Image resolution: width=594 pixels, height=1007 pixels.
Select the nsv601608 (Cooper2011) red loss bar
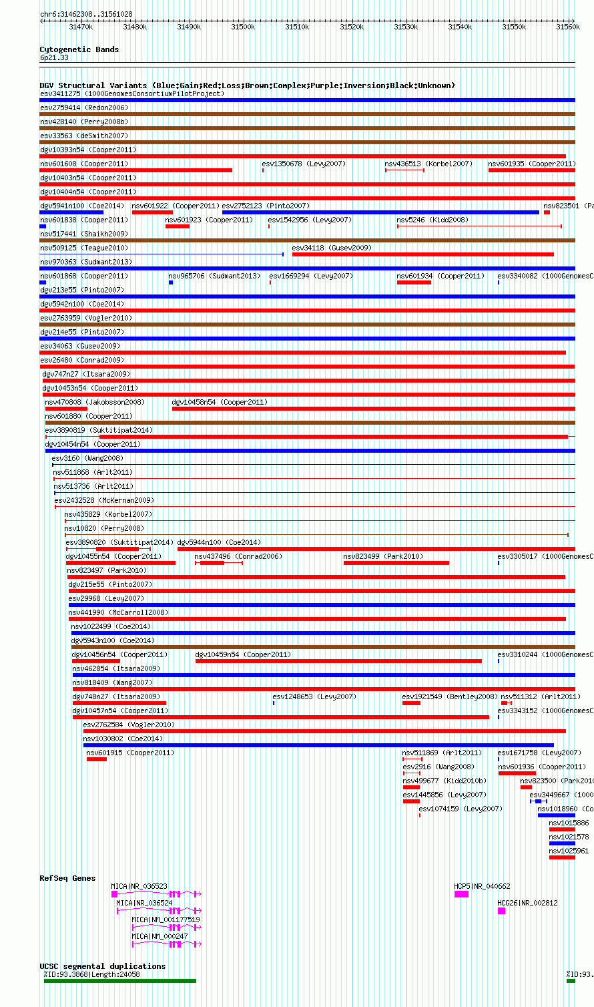point(136,170)
